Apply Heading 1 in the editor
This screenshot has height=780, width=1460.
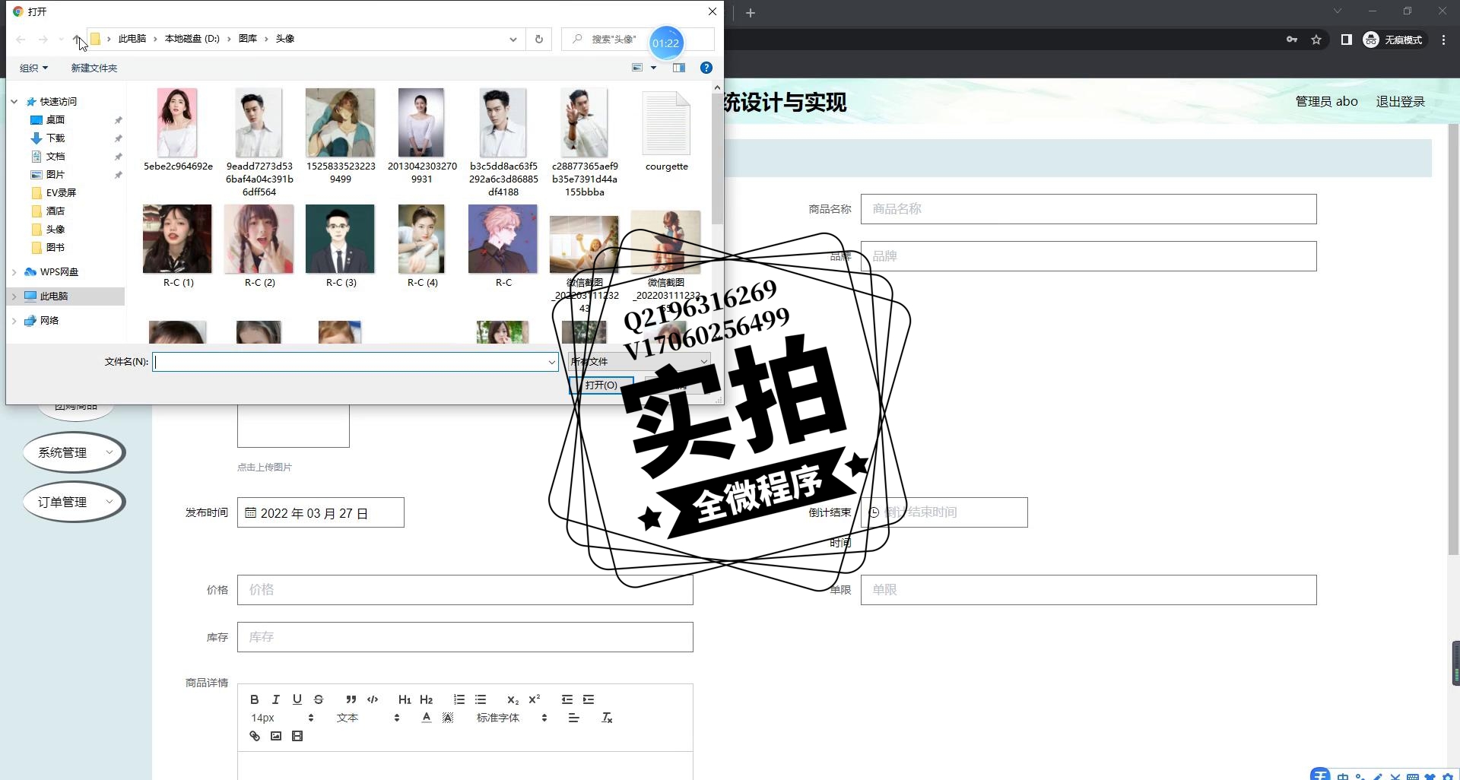click(405, 699)
